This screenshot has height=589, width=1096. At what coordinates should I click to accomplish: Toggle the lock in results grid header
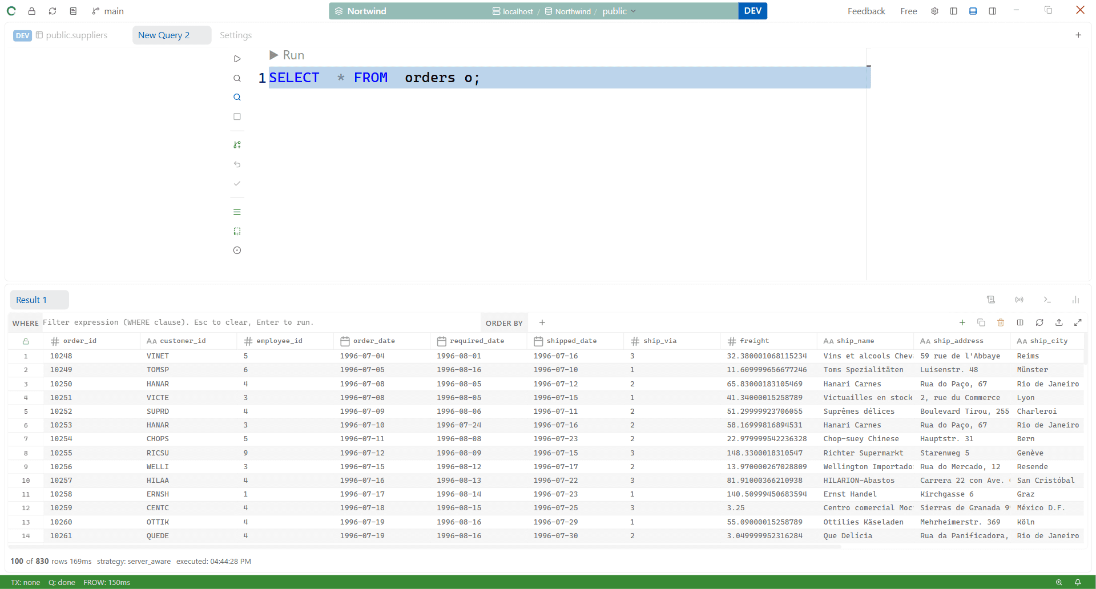tap(26, 341)
